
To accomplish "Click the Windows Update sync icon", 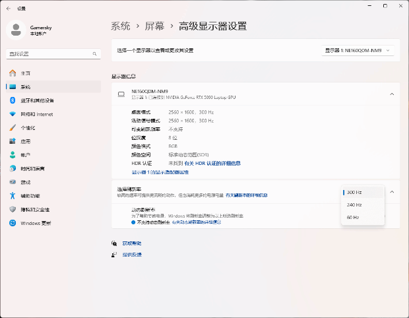I will pos(13,223).
